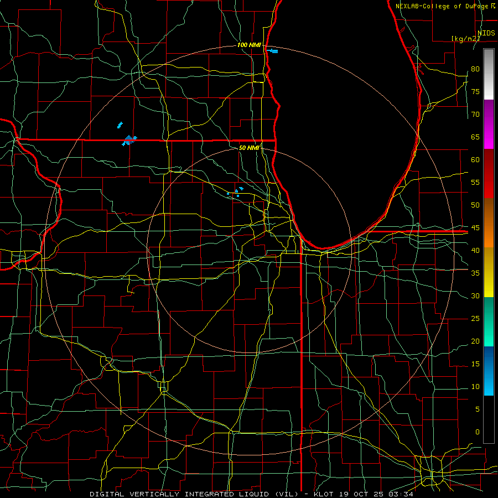
Task: Click the DIGITAL VERTICALLY INTEGRATED LIQUID title text
Action: click(x=179, y=494)
